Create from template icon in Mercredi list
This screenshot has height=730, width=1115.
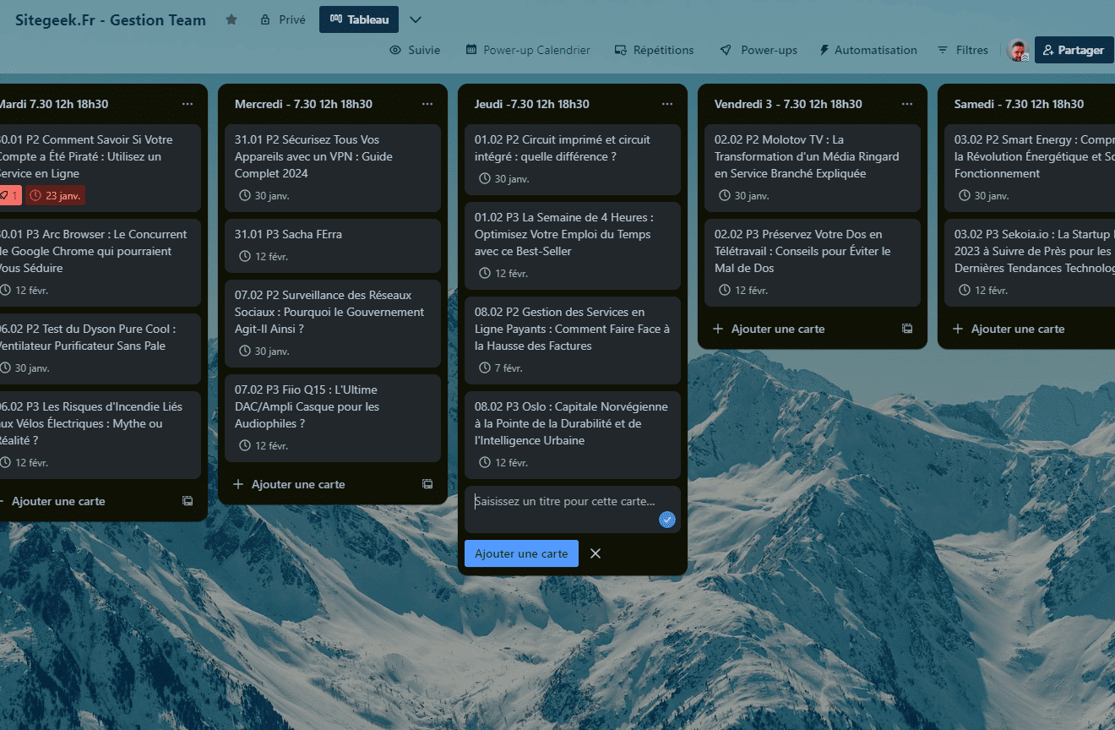coord(427,484)
